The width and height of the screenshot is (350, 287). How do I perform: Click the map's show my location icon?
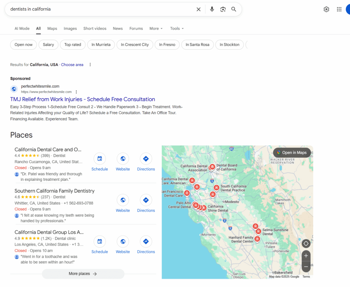tap(306, 244)
